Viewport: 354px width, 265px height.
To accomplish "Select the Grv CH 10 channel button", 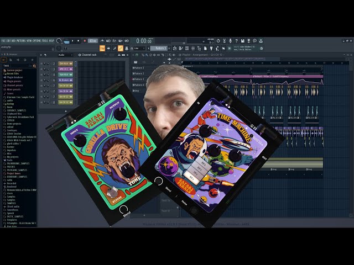I will tap(65, 86).
